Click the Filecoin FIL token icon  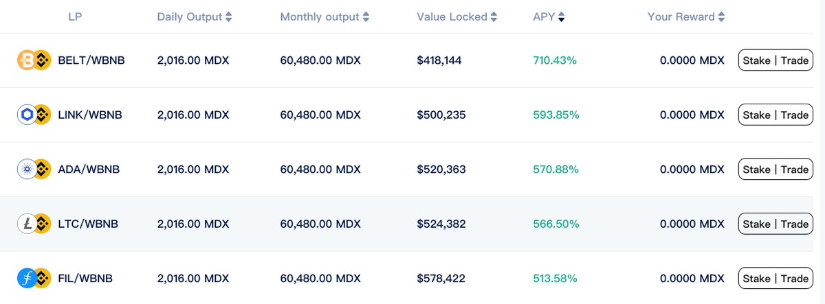point(26,278)
